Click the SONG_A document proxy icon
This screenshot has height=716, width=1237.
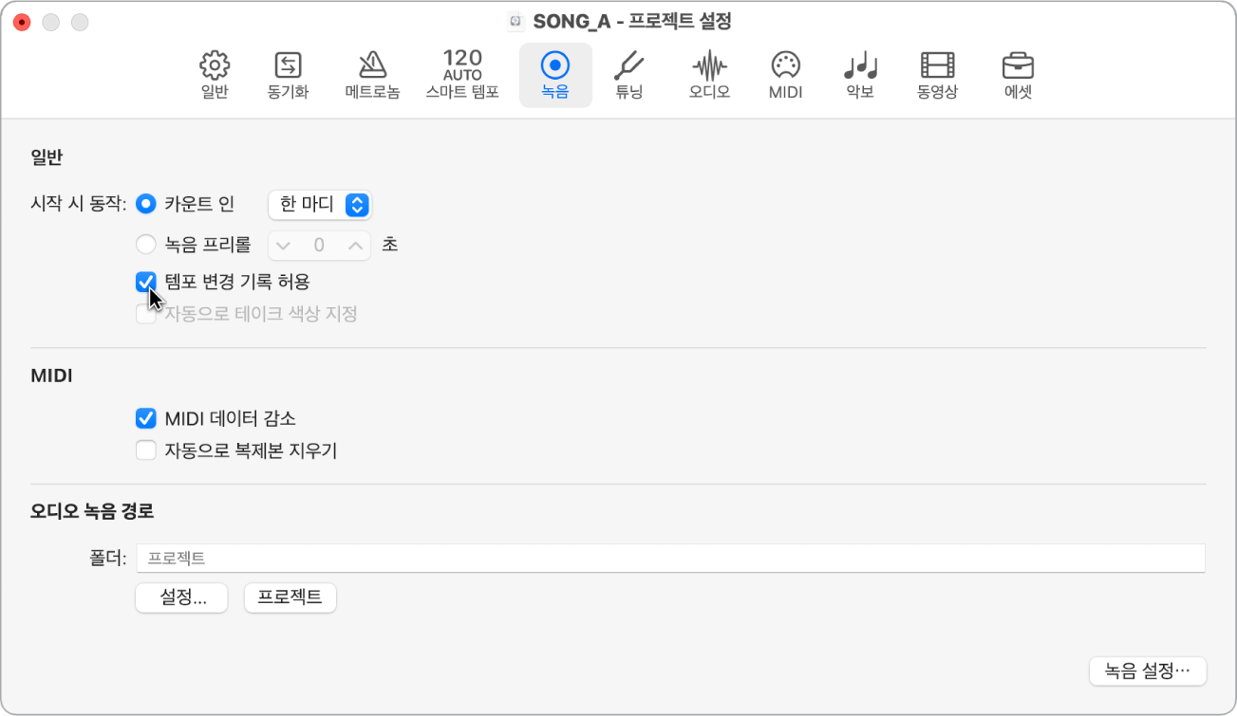515,21
